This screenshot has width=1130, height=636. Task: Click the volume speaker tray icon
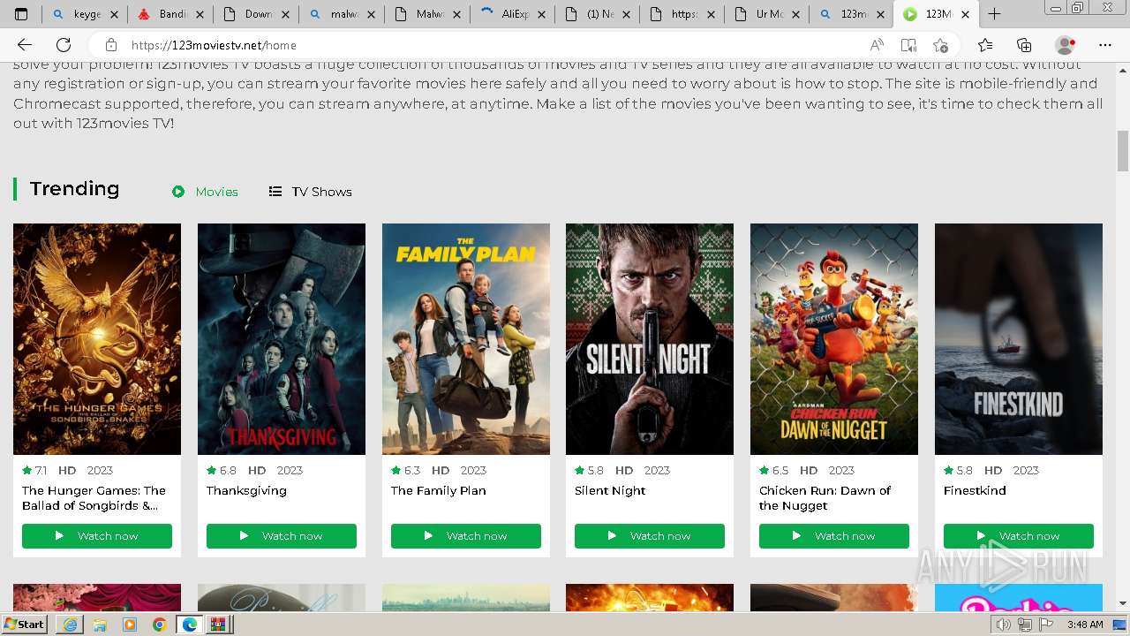pyautogui.click(x=1004, y=625)
